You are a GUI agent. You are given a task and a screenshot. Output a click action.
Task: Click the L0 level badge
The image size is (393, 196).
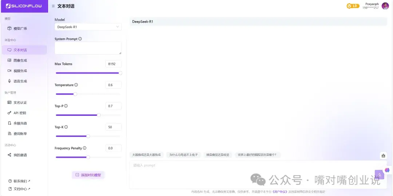(x=353, y=6)
